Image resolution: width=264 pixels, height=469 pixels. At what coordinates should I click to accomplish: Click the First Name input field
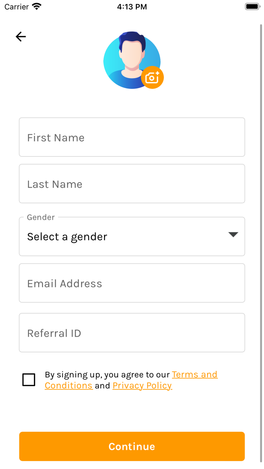point(132,137)
